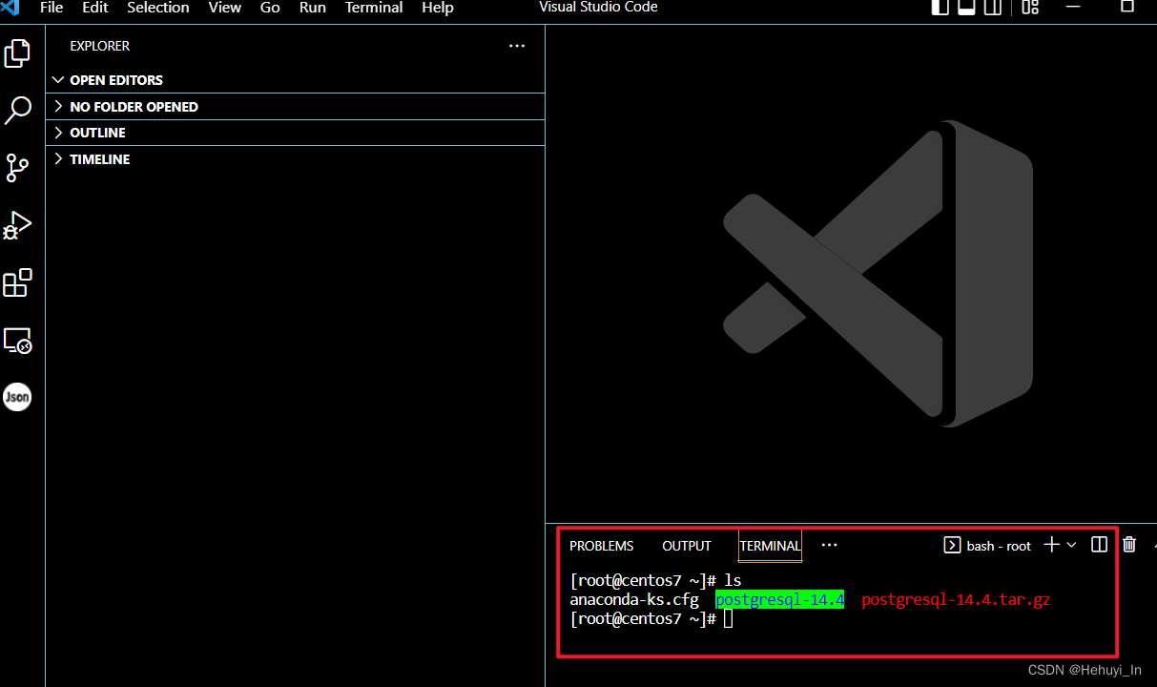The image size is (1157, 687).
Task: Open the Remote Explorer icon
Action: click(17, 340)
